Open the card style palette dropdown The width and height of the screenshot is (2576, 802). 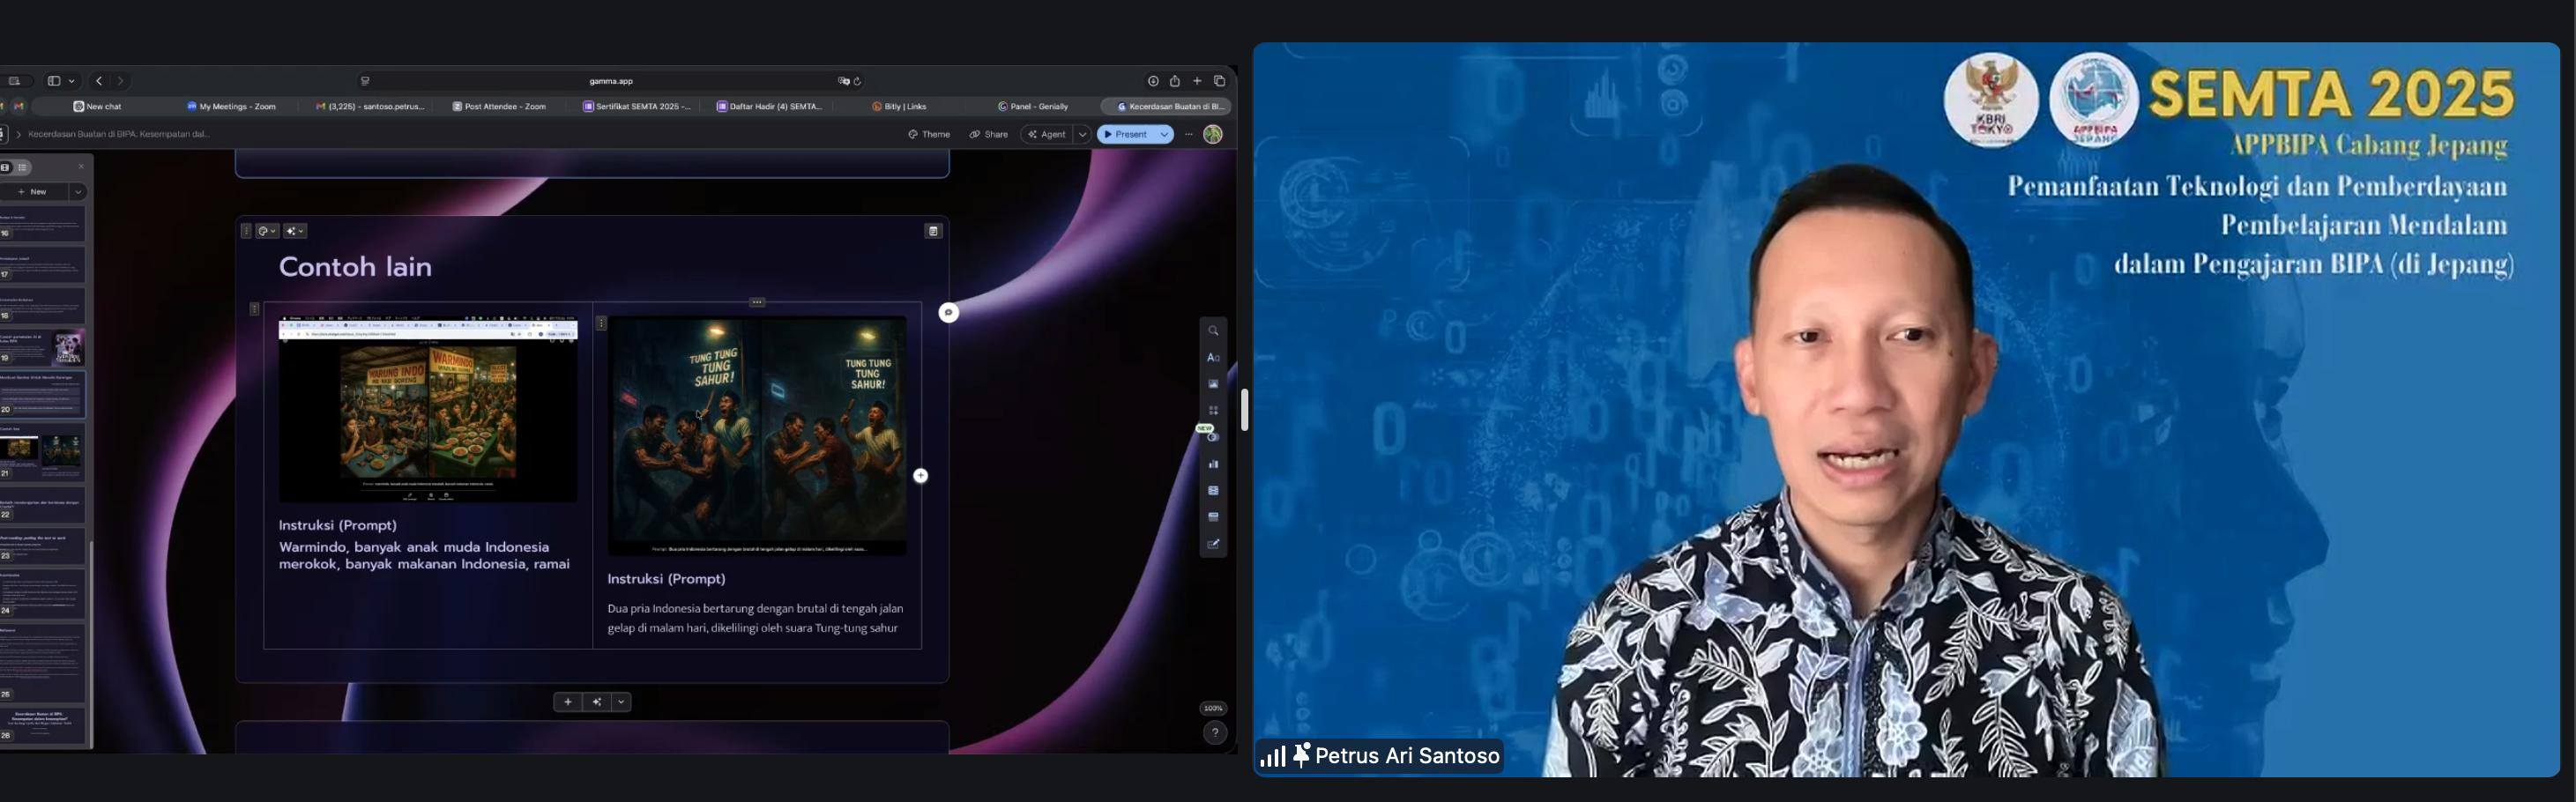[x=267, y=231]
